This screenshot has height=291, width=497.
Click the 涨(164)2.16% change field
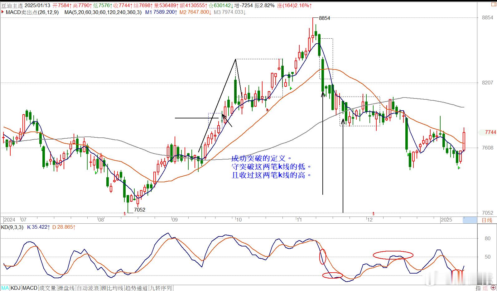[x=294, y=5]
